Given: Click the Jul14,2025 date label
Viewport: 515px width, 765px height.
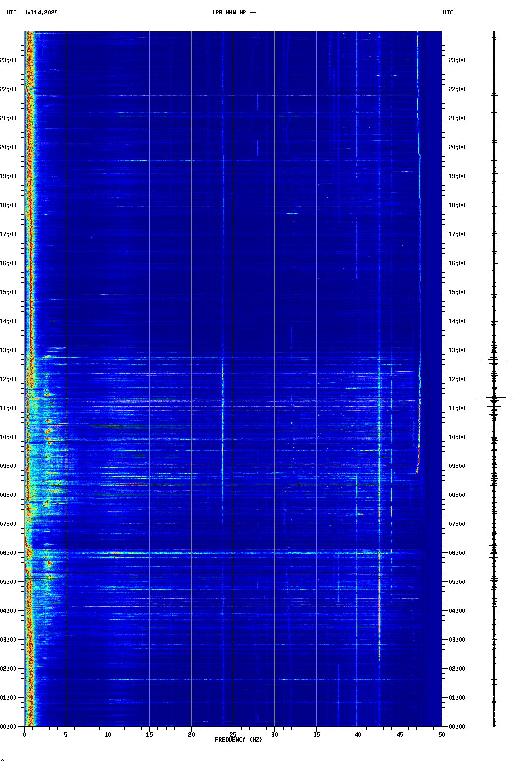Looking at the screenshot, I should 41,13.
